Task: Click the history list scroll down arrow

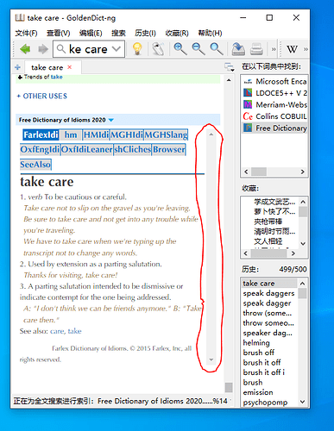Action: (x=303, y=402)
